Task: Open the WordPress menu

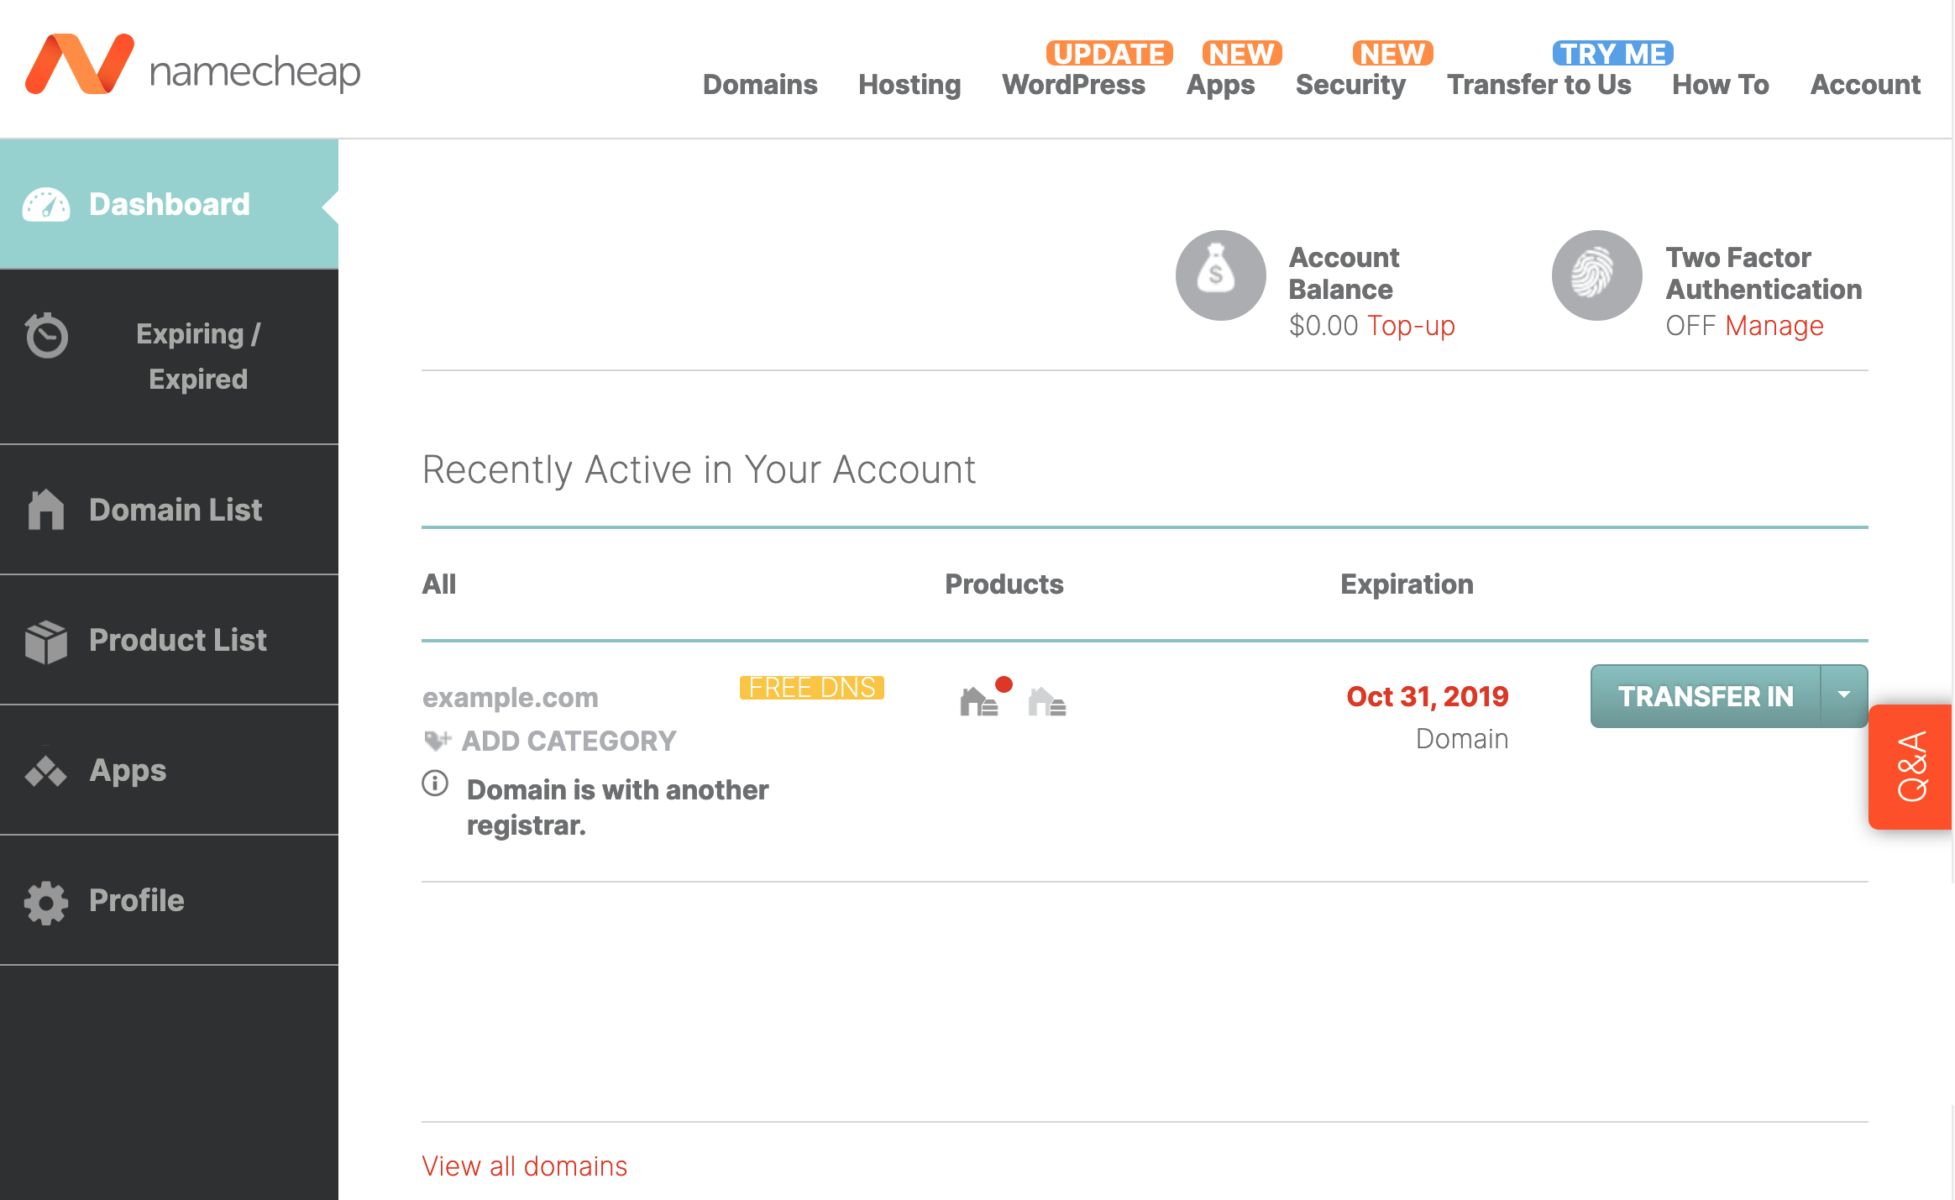Action: click(x=1073, y=84)
